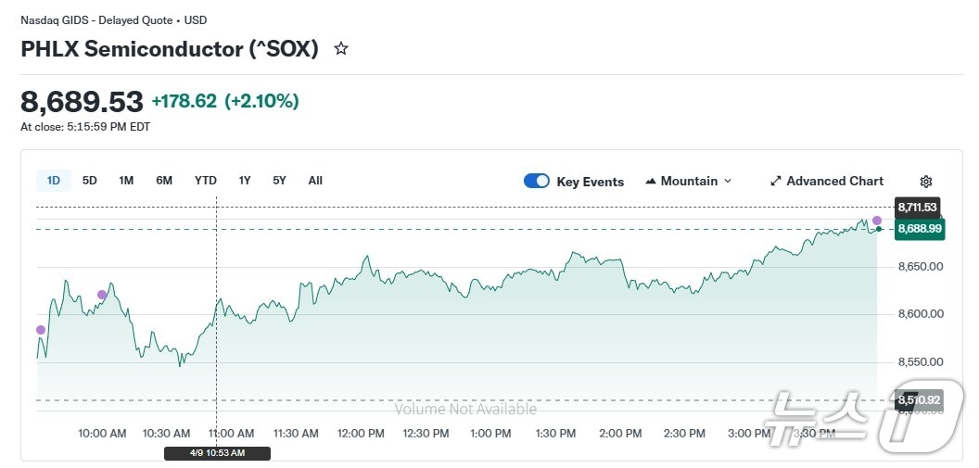Click the purple key event dot at market open
This screenshot has width=979, height=468.
pyautogui.click(x=40, y=330)
